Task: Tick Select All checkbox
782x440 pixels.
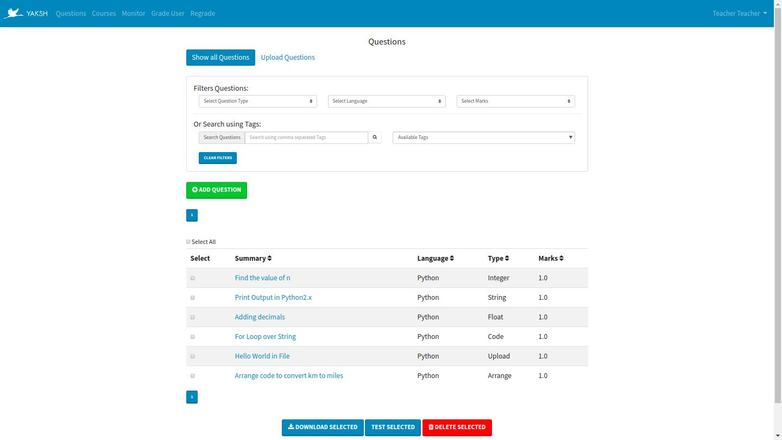Action: [188, 242]
